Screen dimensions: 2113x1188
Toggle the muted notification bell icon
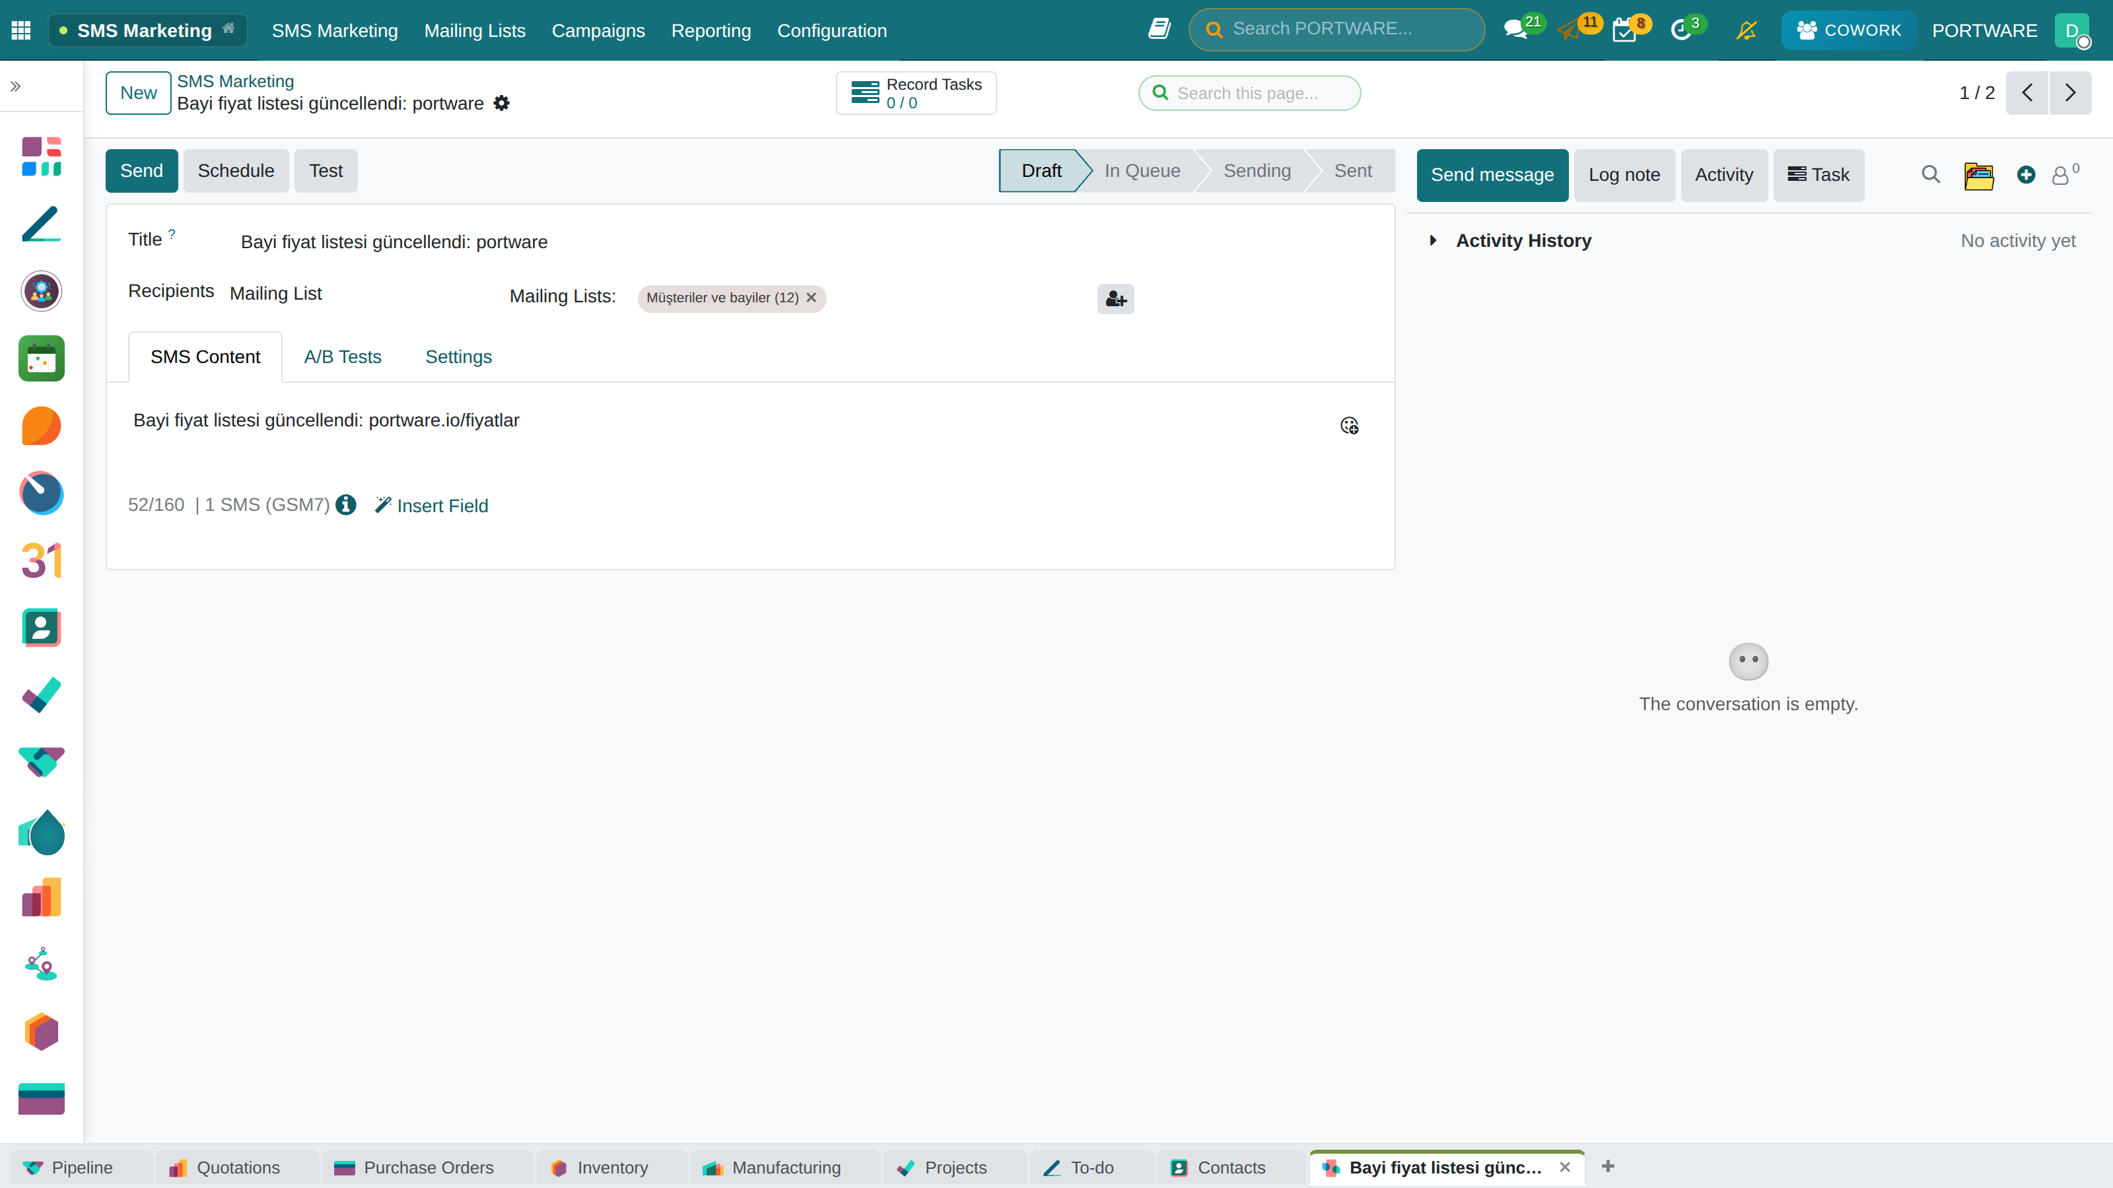point(1747,30)
